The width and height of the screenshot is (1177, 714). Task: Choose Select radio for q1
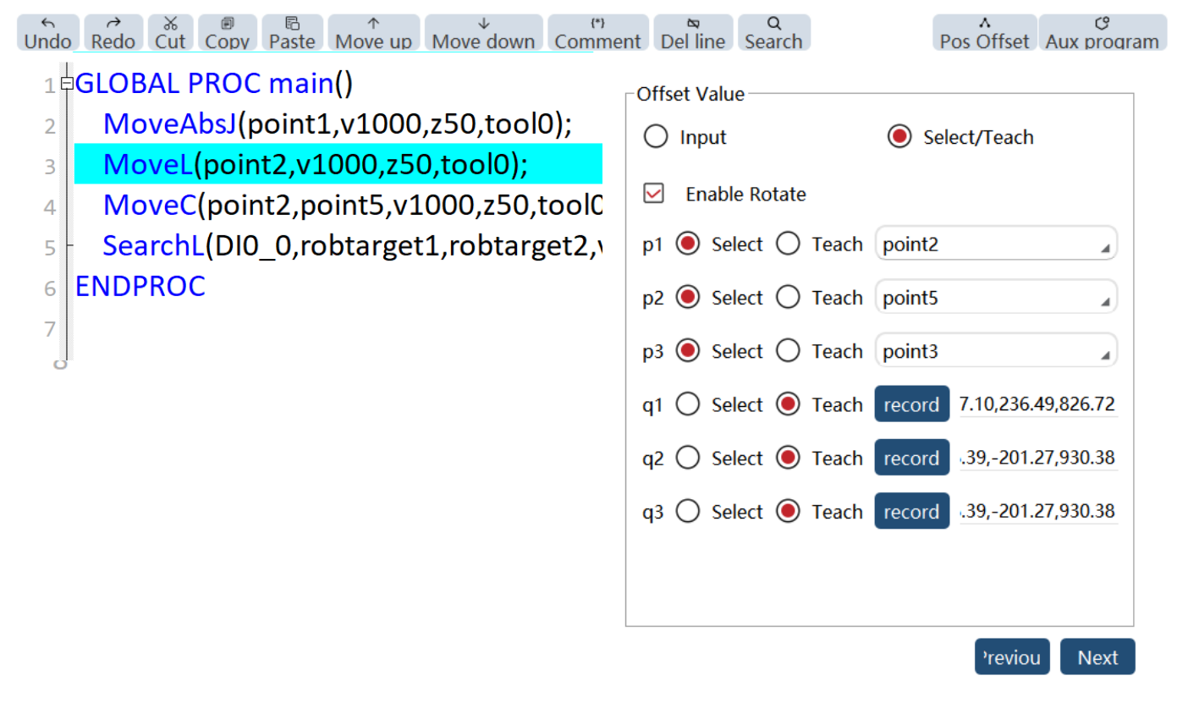pyautogui.click(x=689, y=405)
